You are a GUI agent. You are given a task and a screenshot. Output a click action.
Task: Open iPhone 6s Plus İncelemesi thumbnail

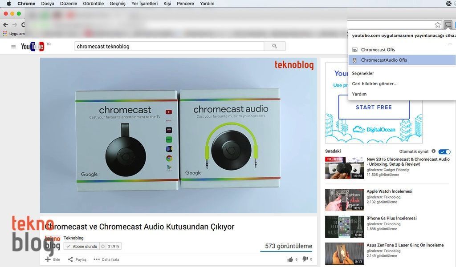pos(345,227)
